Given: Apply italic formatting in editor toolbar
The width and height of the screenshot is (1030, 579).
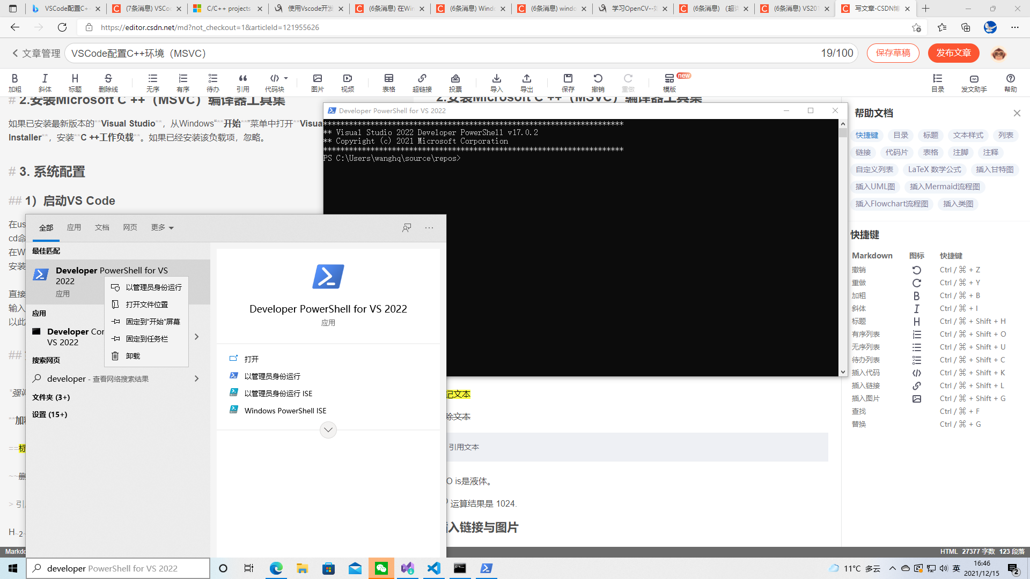Looking at the screenshot, I should pos(45,83).
